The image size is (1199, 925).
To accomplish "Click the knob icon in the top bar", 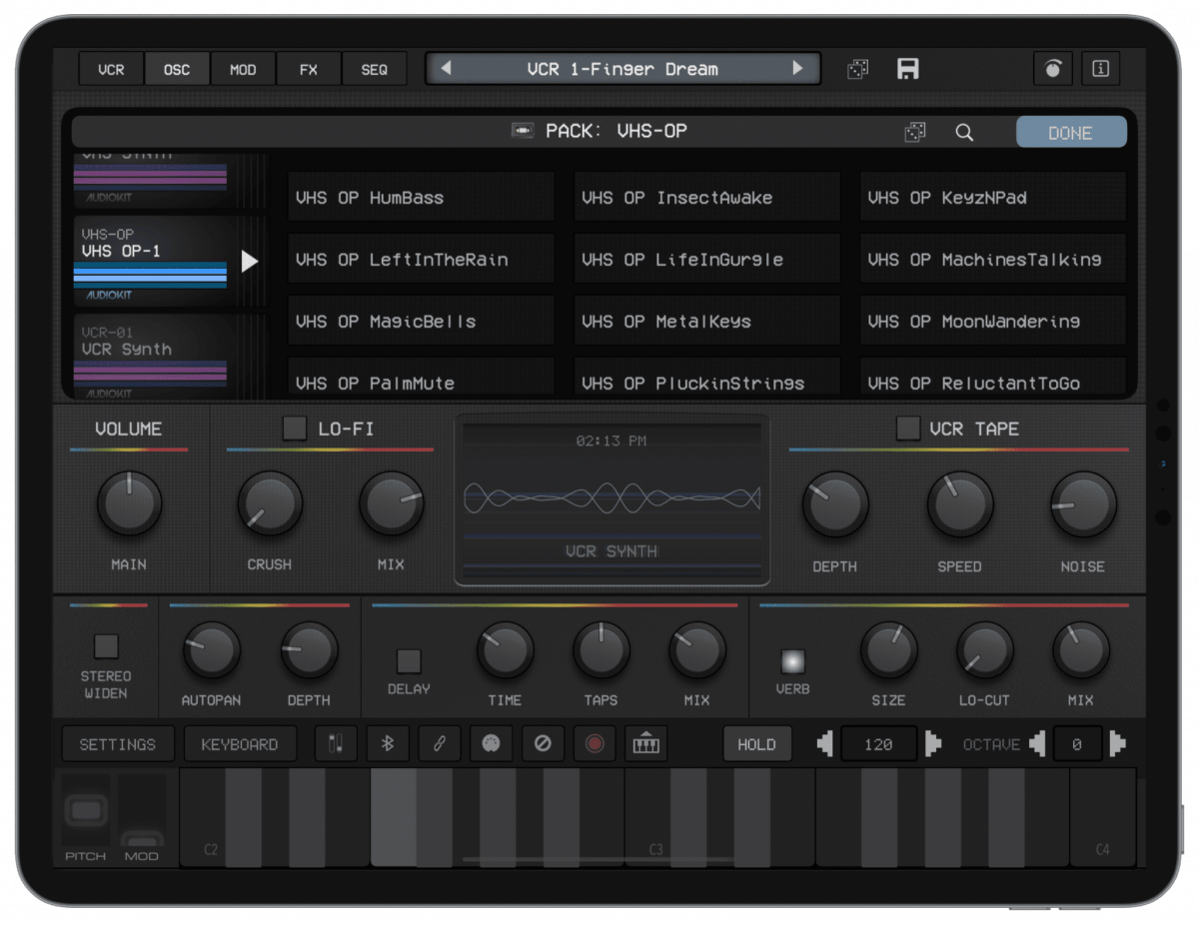I will [1052, 69].
